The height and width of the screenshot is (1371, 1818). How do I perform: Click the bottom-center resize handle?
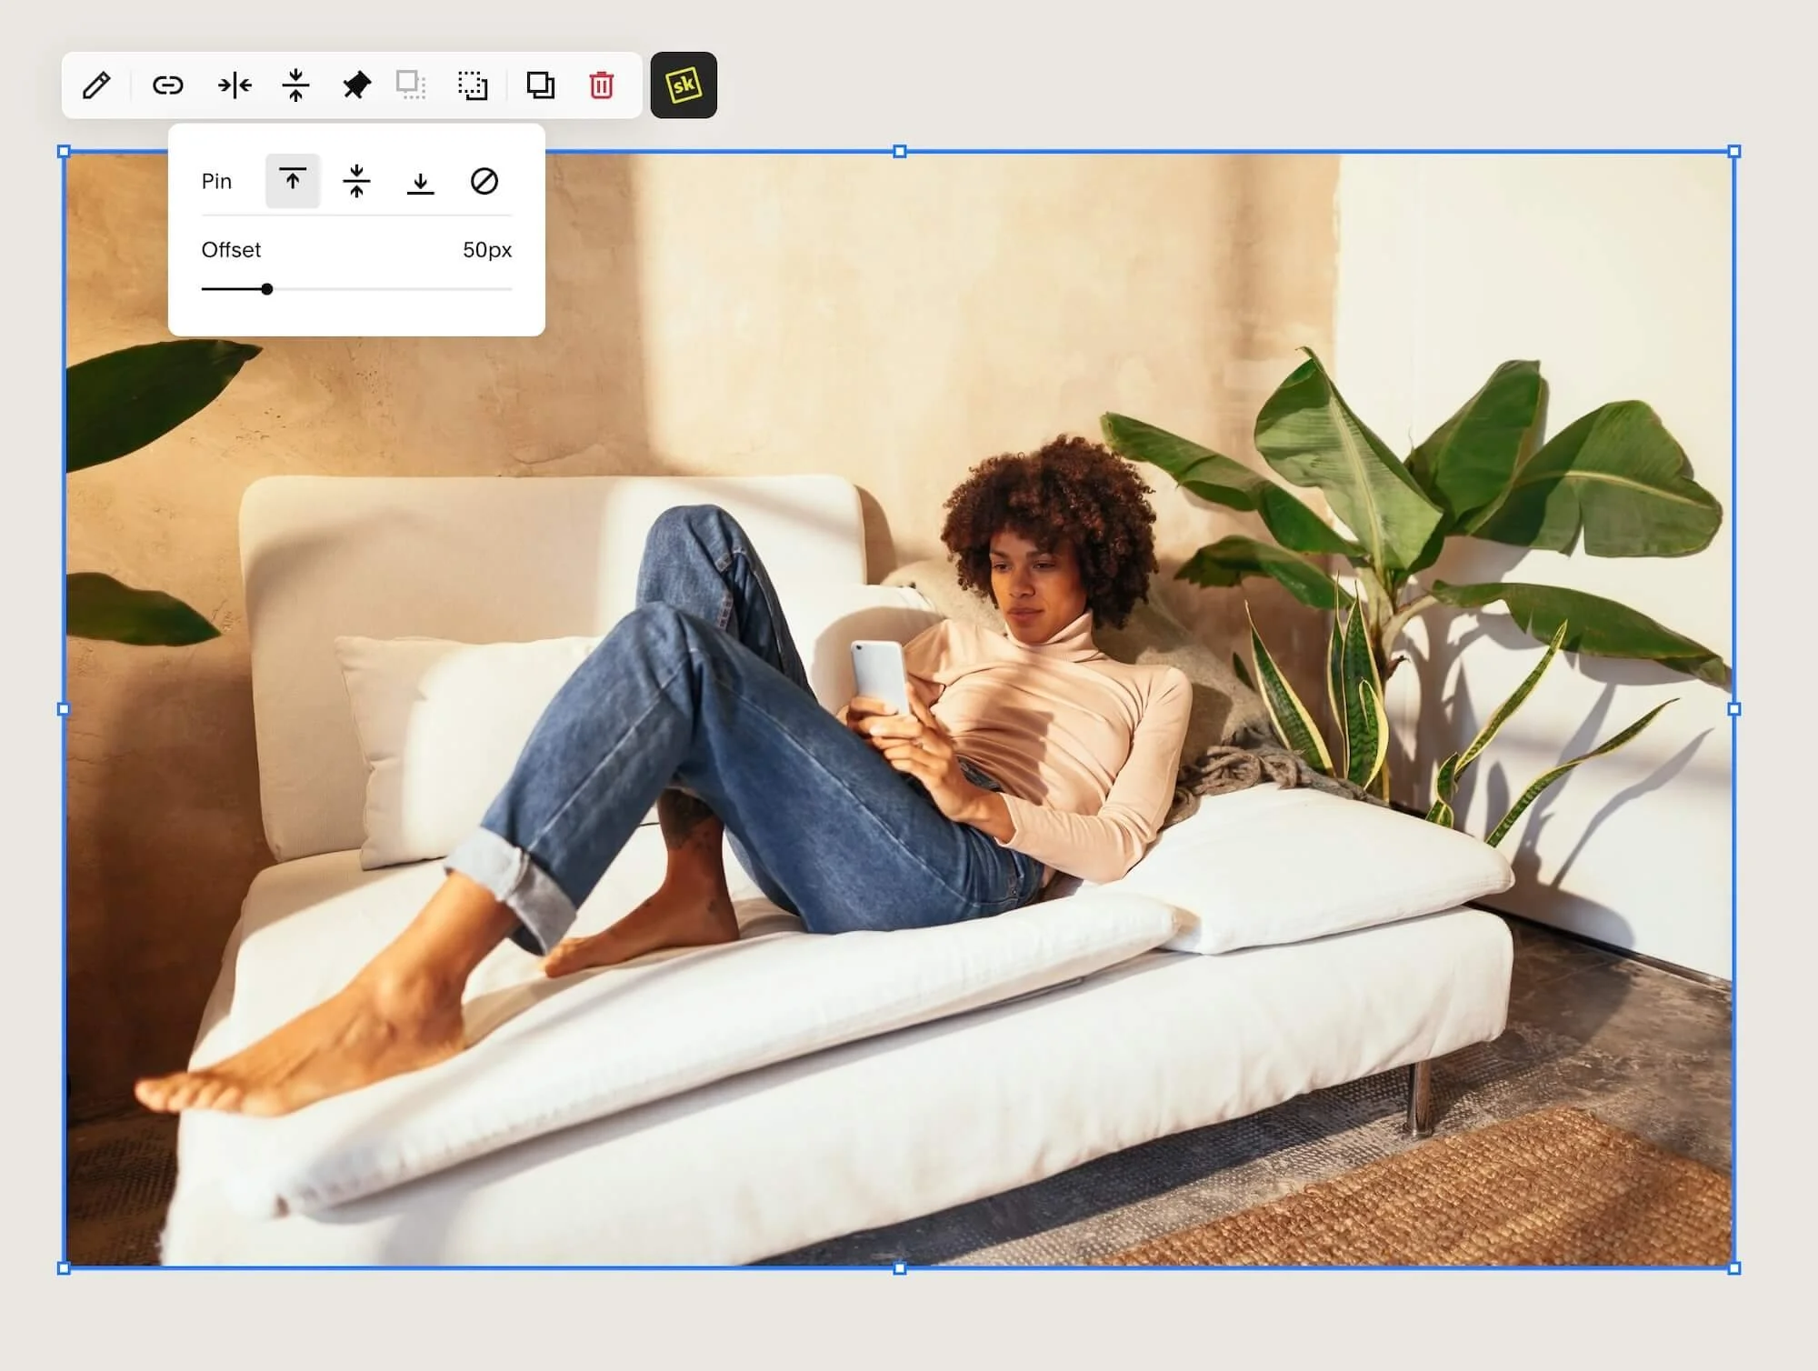coord(900,1268)
